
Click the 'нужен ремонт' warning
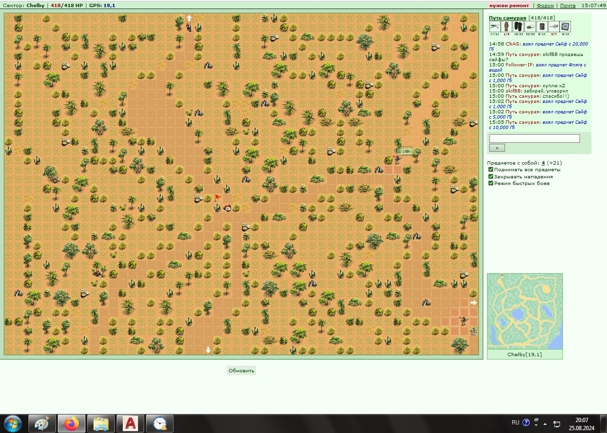coord(509,6)
